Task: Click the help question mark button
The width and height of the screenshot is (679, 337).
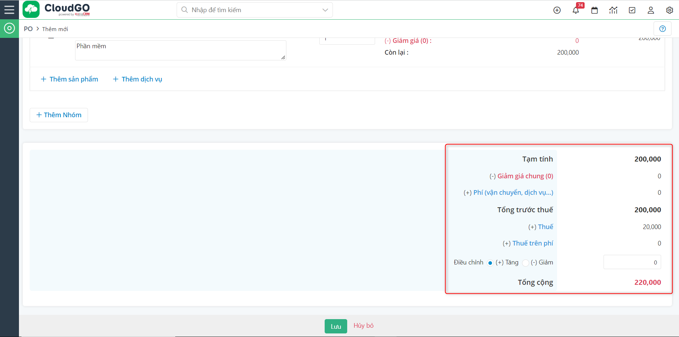Action: click(662, 29)
